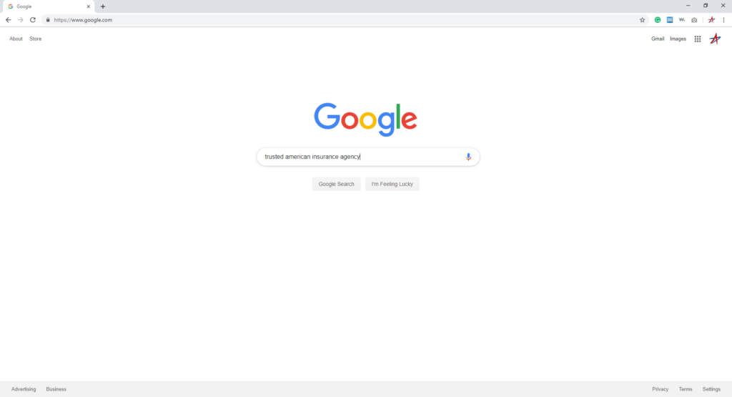
Task: Go back to previous page
Action: click(9, 20)
